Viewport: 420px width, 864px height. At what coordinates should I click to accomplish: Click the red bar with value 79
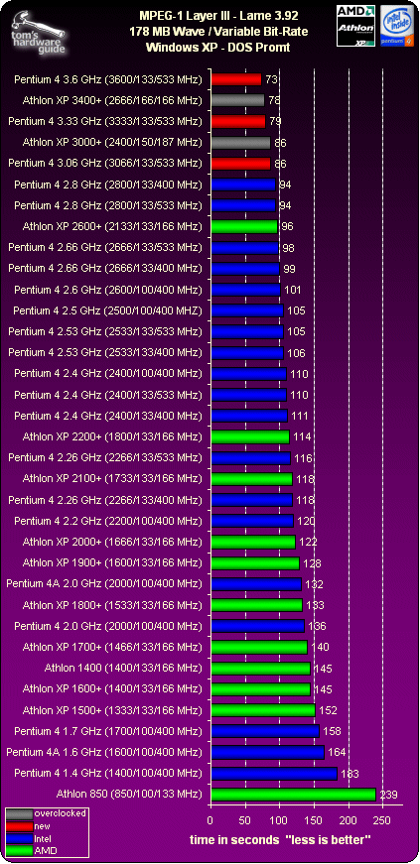pyautogui.click(x=238, y=121)
